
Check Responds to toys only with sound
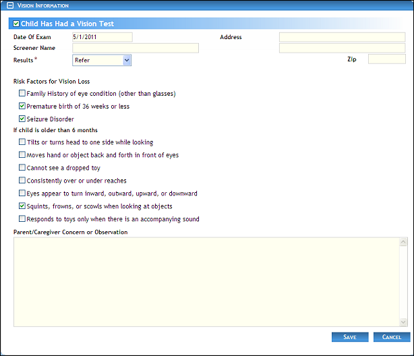pyautogui.click(x=22, y=219)
